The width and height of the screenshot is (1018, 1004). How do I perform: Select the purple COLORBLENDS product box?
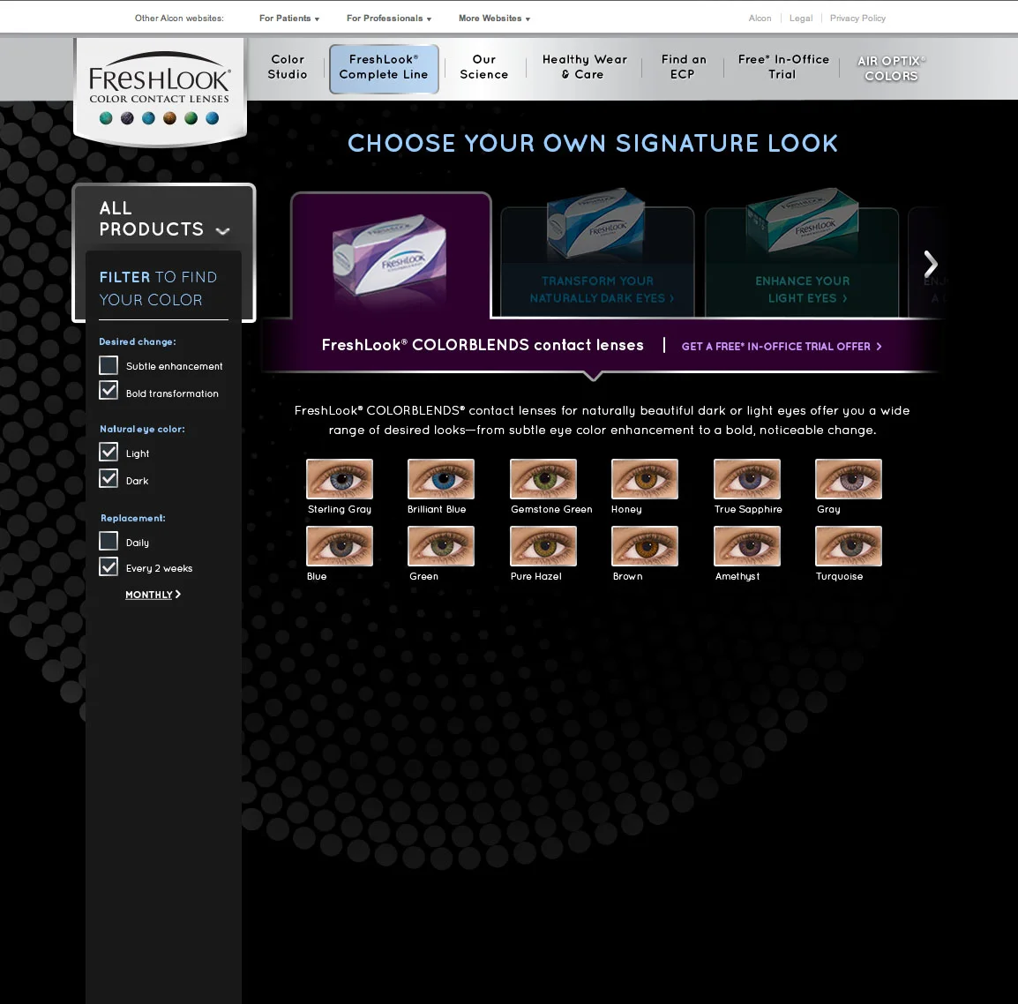coord(390,256)
